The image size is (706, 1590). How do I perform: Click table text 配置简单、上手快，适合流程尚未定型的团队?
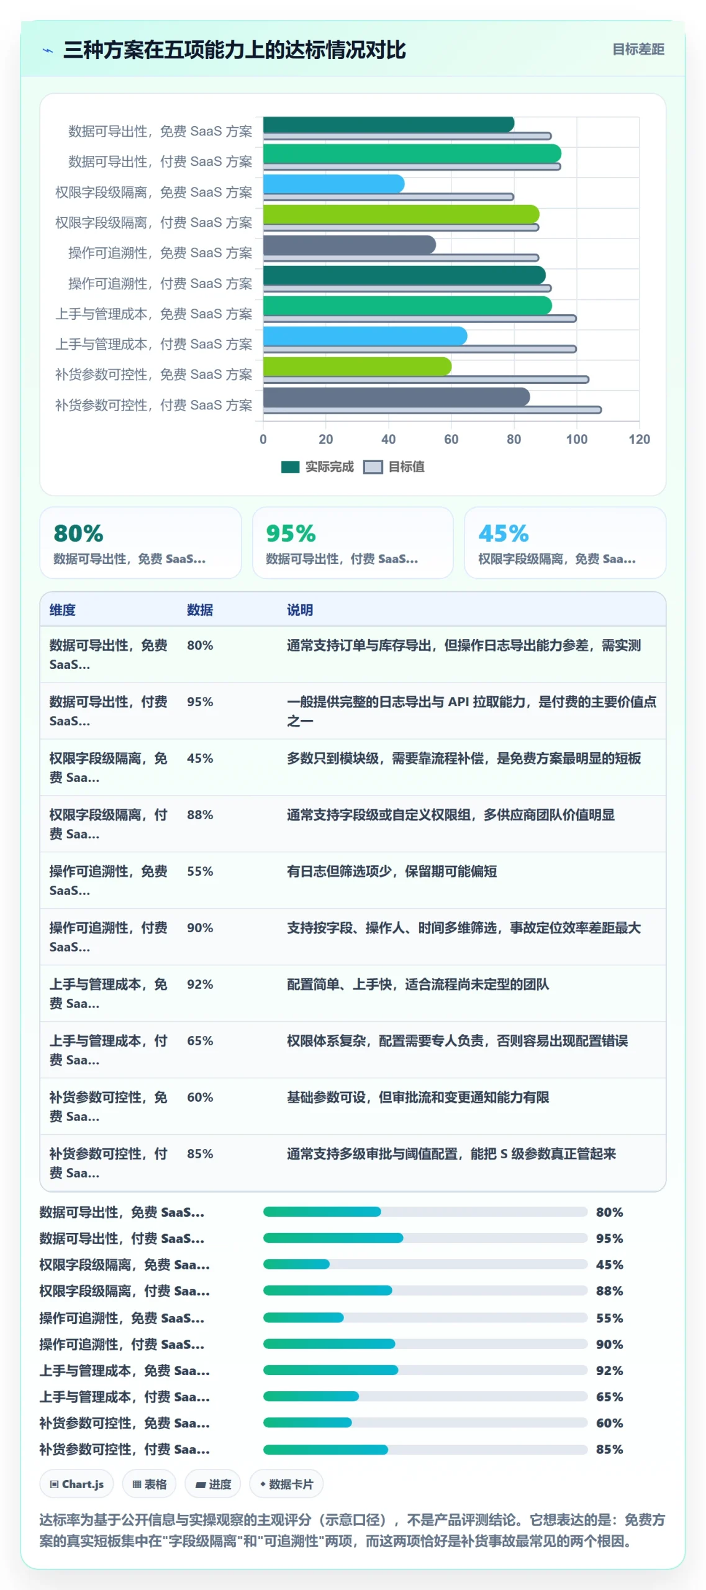418,984
